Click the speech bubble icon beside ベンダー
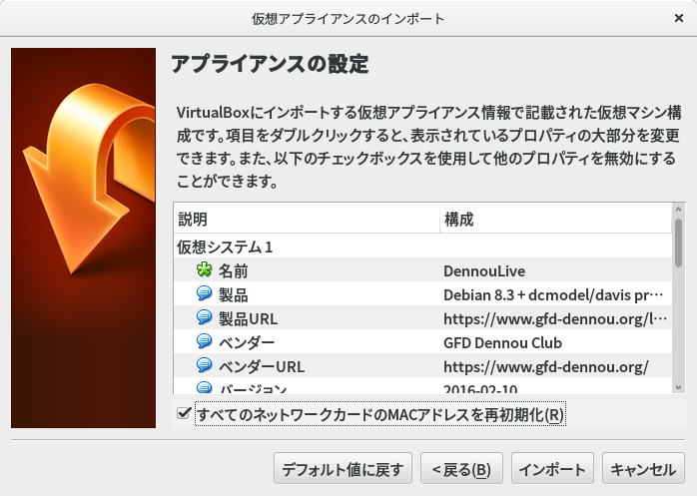 [205, 342]
